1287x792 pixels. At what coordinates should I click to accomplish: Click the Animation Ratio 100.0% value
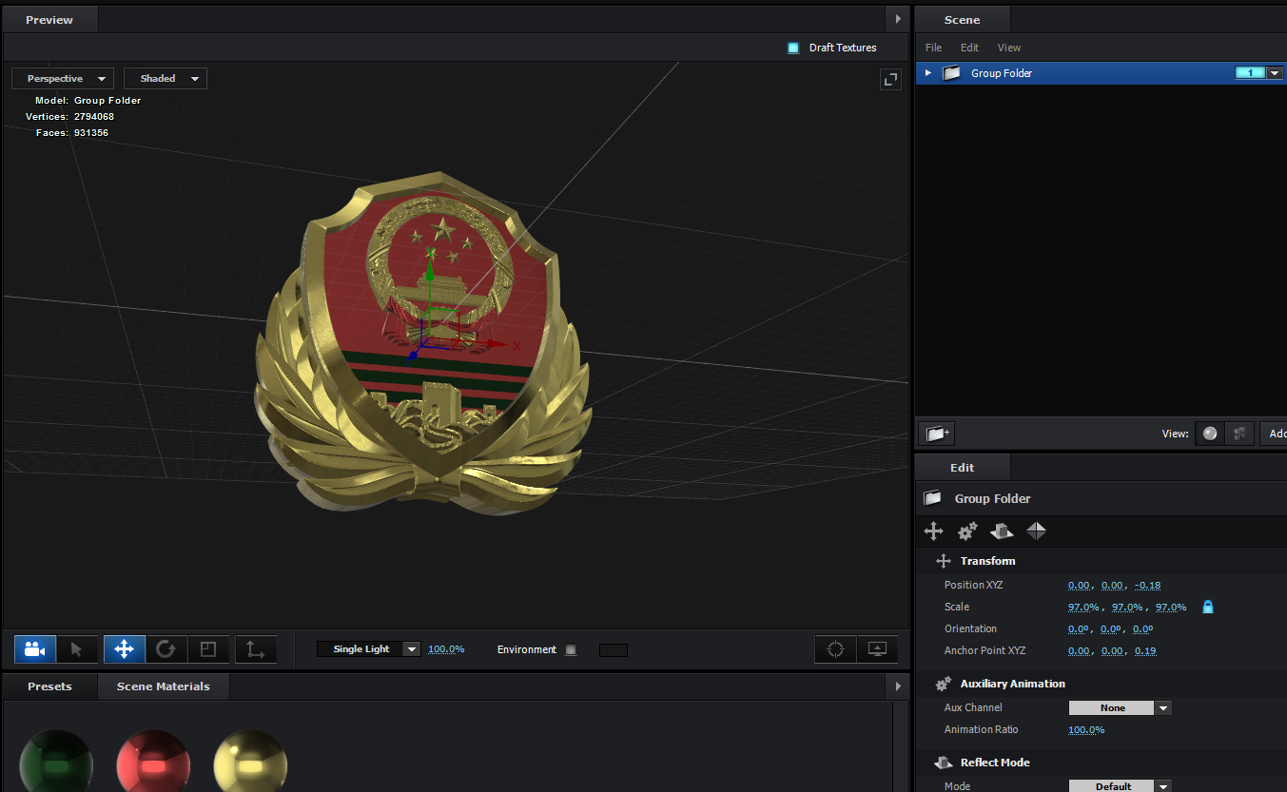1086,730
